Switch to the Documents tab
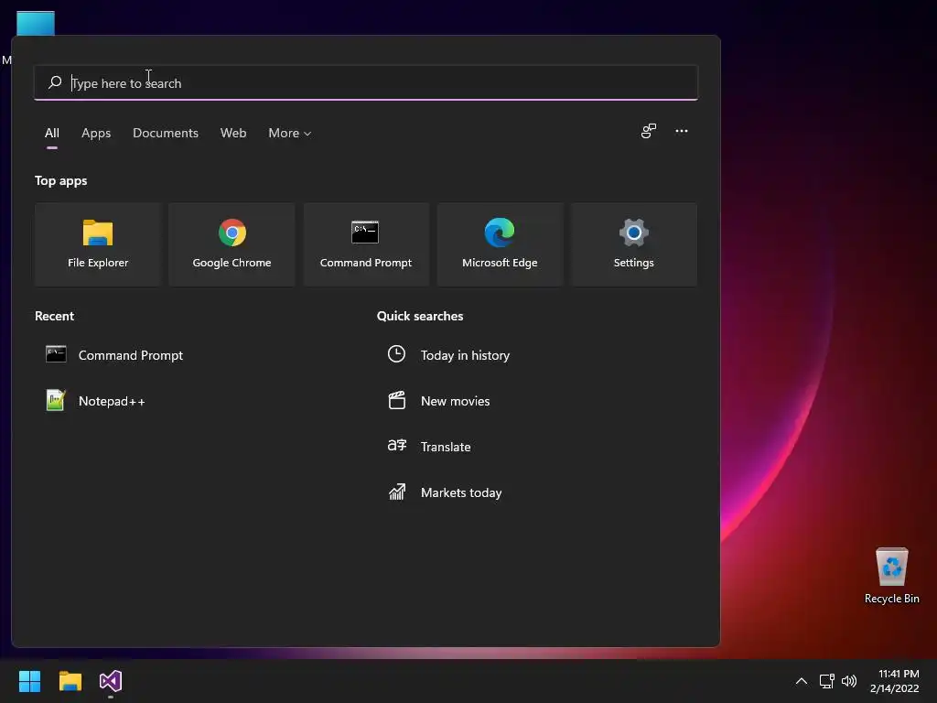 [x=166, y=134]
